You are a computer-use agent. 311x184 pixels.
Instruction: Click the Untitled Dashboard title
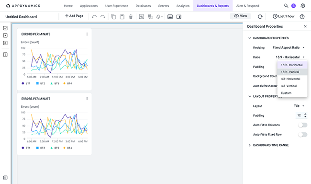click(x=21, y=17)
